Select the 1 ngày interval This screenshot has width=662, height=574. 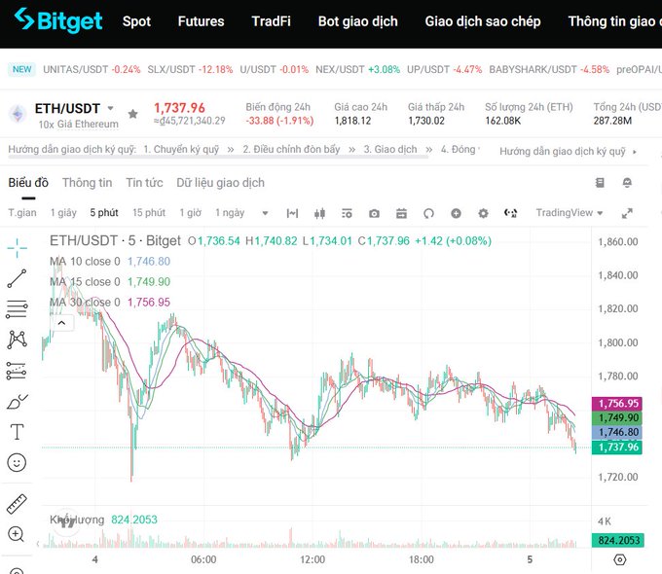click(230, 213)
